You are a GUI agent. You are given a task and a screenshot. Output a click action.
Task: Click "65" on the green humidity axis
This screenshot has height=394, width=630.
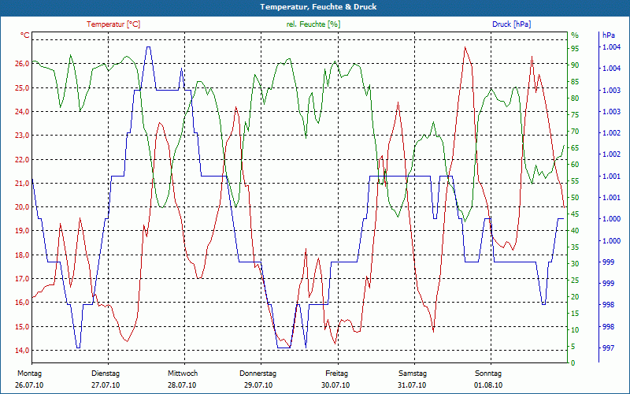pyautogui.click(x=575, y=148)
